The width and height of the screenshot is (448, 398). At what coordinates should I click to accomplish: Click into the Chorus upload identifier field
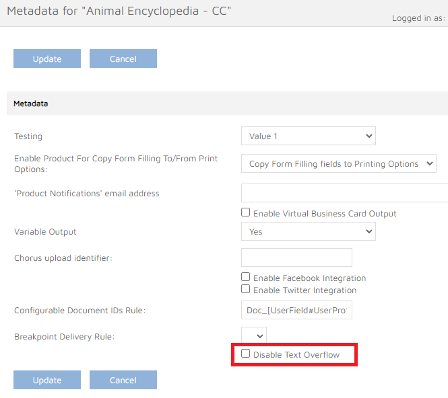[296, 257]
